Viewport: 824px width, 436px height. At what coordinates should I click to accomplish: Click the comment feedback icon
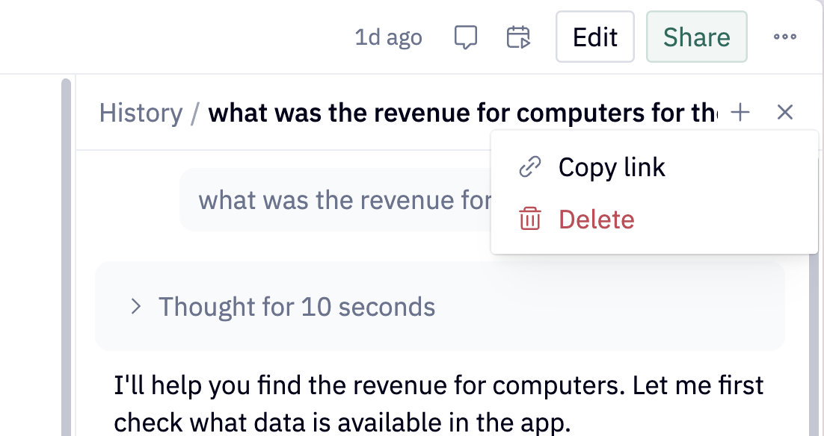pyautogui.click(x=466, y=37)
